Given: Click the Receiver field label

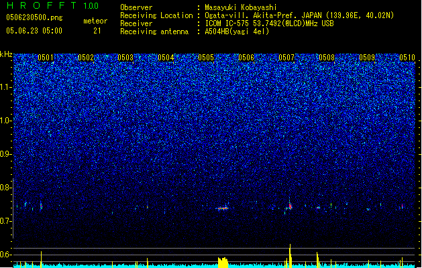Looking at the screenshot, I should pos(136,23).
